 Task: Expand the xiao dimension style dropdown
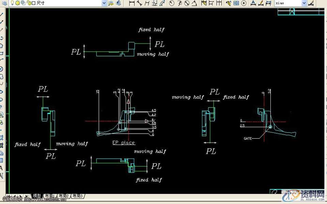point(304,3)
